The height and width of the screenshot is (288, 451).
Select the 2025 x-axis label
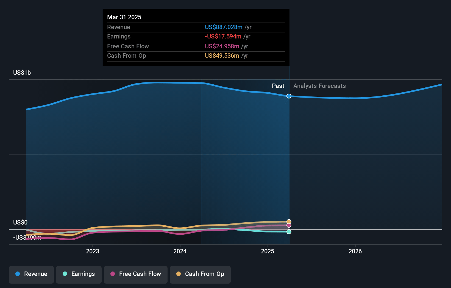(268, 251)
